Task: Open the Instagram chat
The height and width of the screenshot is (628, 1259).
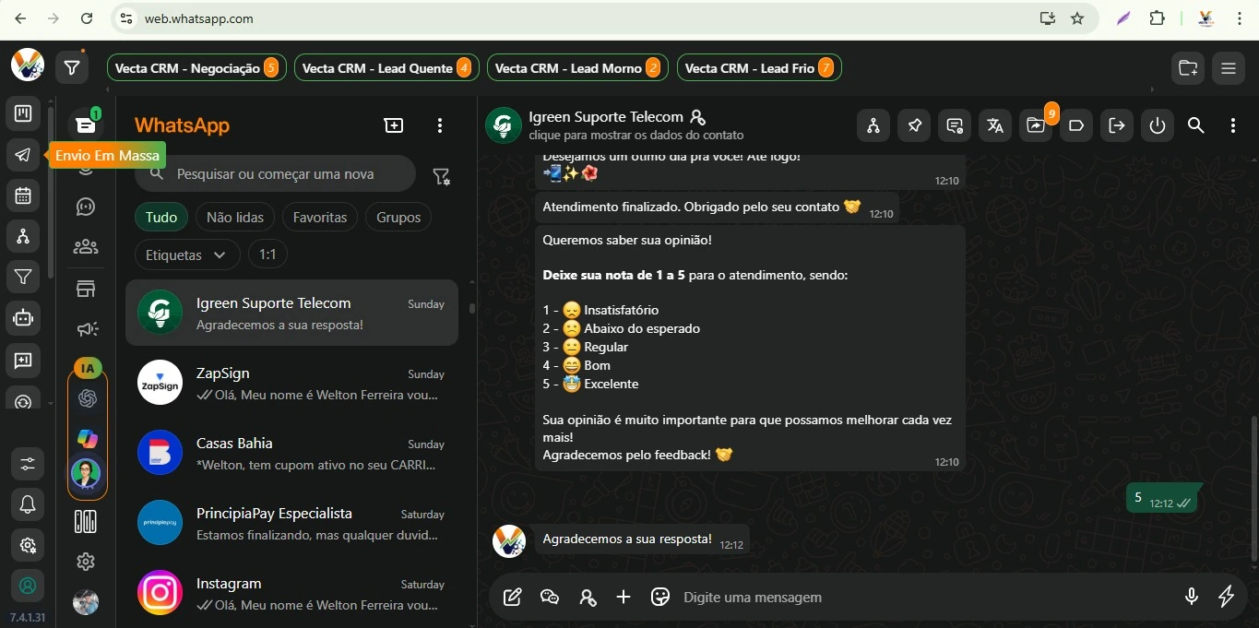Action: [x=291, y=593]
